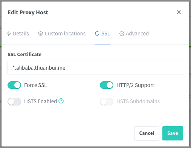Switch to the Details tab
Screen dimensions: 191x148
18,34
